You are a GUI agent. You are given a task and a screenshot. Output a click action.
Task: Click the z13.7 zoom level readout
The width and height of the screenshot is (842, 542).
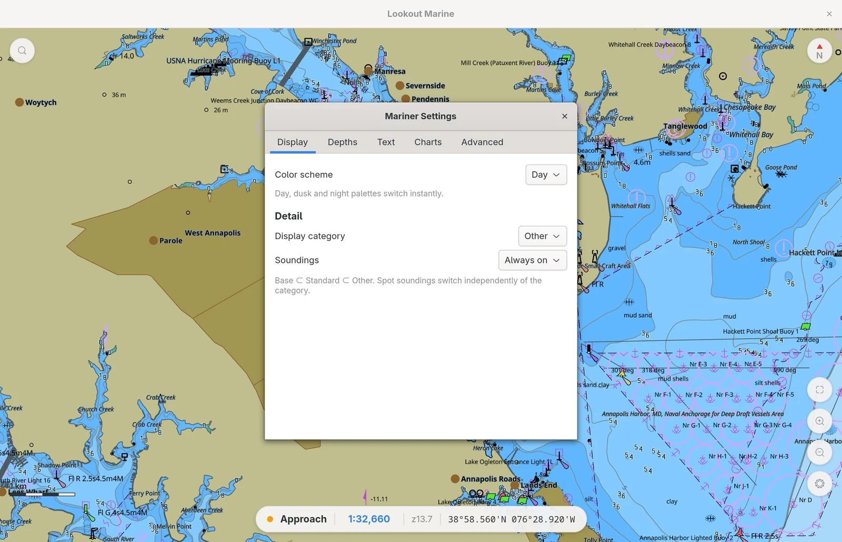coord(422,519)
